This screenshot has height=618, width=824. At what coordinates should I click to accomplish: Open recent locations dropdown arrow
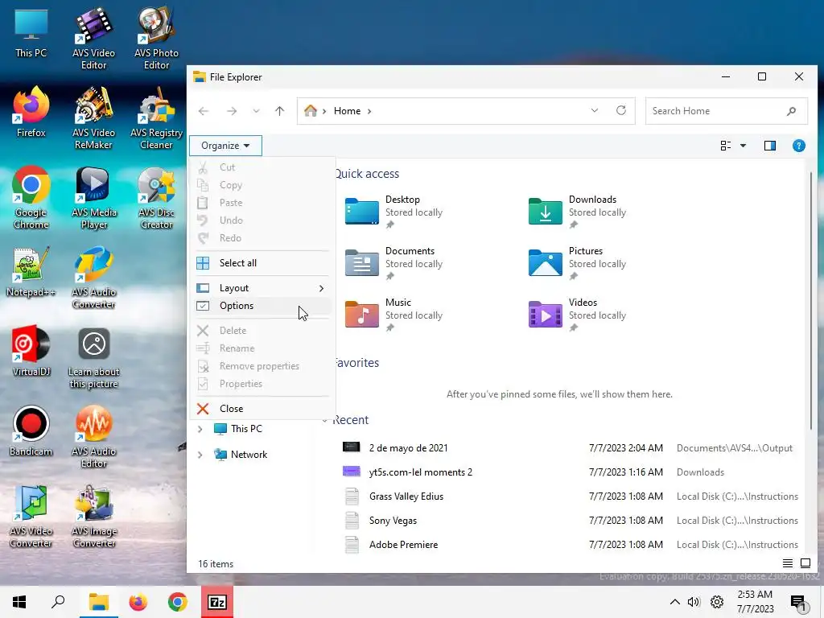click(x=256, y=111)
